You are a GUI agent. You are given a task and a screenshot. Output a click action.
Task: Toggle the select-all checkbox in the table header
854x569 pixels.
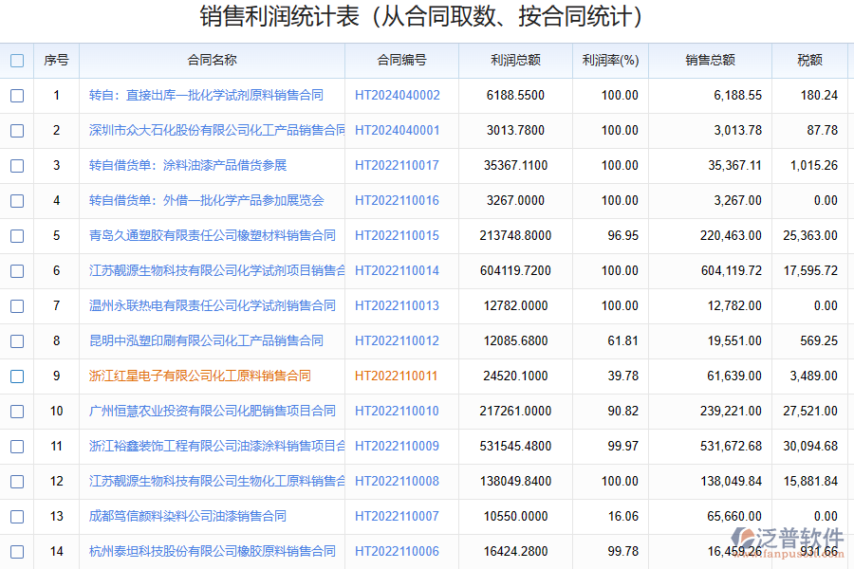[16, 60]
